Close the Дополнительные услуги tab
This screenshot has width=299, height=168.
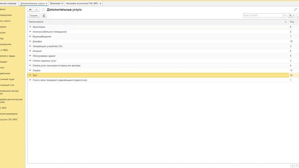click(46, 3)
